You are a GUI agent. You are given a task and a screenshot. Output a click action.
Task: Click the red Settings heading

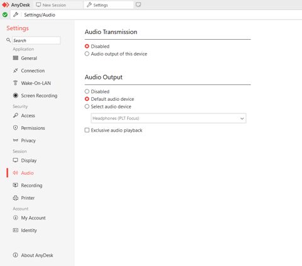pos(18,28)
